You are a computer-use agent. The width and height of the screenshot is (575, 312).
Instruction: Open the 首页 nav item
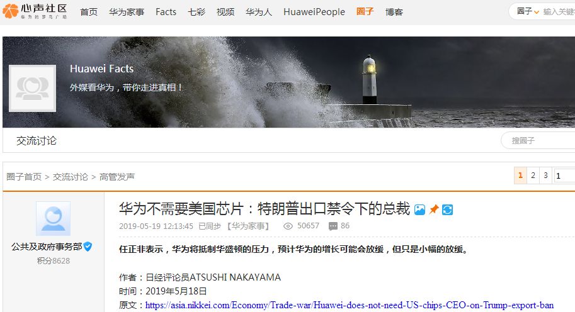[x=89, y=12]
